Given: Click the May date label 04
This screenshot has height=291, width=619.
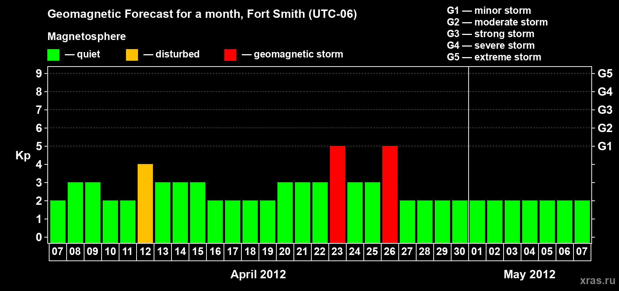Looking at the screenshot, I should [529, 252].
